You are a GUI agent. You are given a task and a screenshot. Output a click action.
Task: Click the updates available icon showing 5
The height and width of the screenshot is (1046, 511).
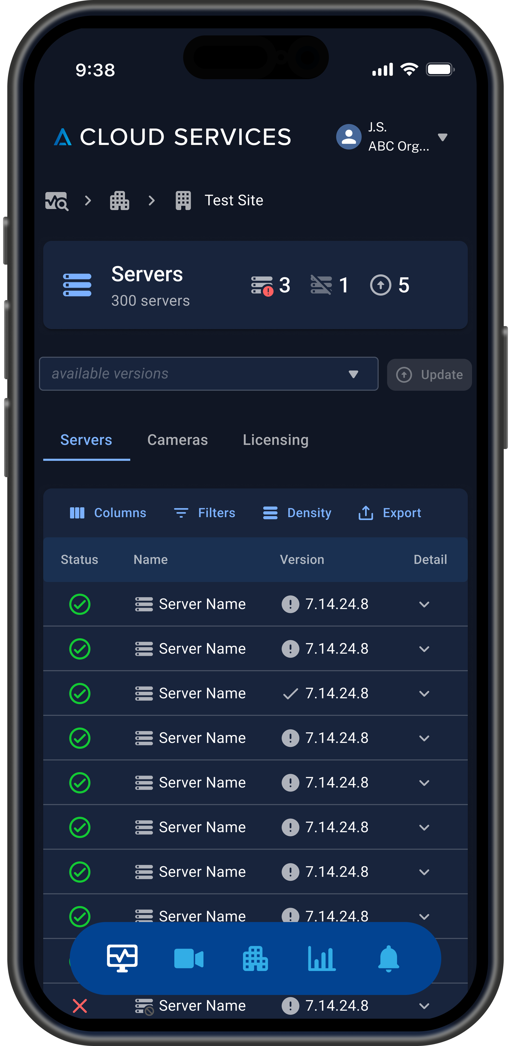[380, 285]
